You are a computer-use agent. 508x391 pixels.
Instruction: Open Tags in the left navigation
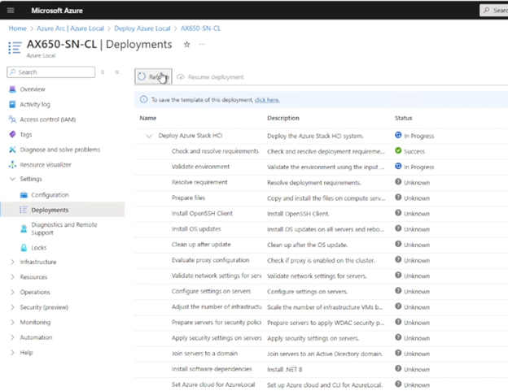tap(27, 134)
